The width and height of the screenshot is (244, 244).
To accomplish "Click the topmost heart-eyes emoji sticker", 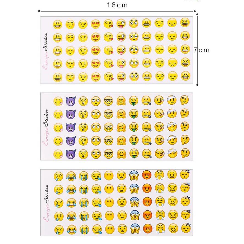I will [96, 24].
